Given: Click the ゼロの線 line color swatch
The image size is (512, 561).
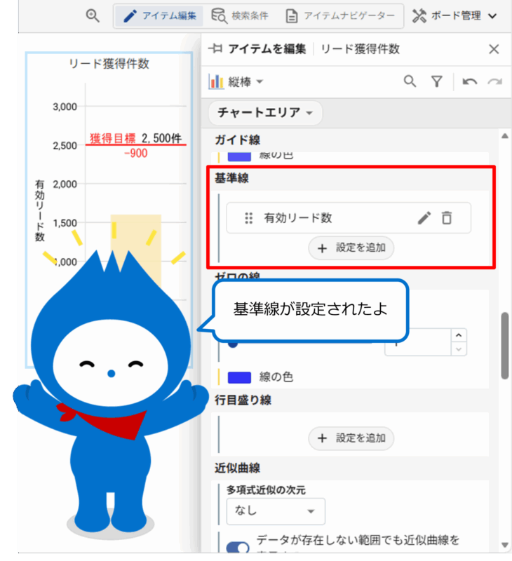Looking at the screenshot, I should click(x=239, y=377).
